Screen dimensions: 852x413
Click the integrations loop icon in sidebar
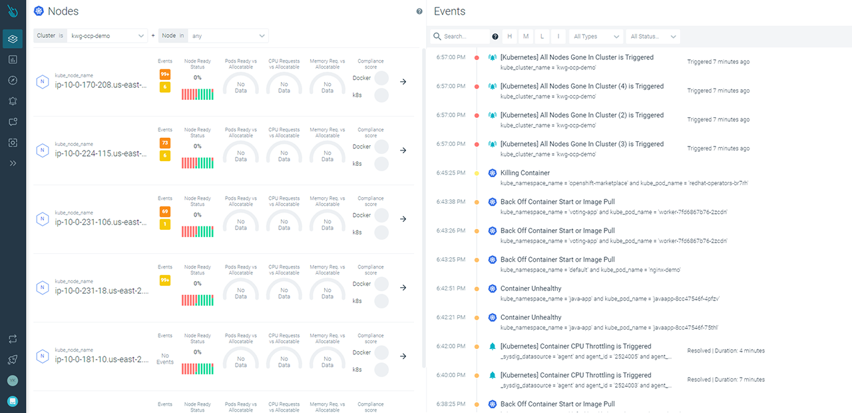[13, 339]
